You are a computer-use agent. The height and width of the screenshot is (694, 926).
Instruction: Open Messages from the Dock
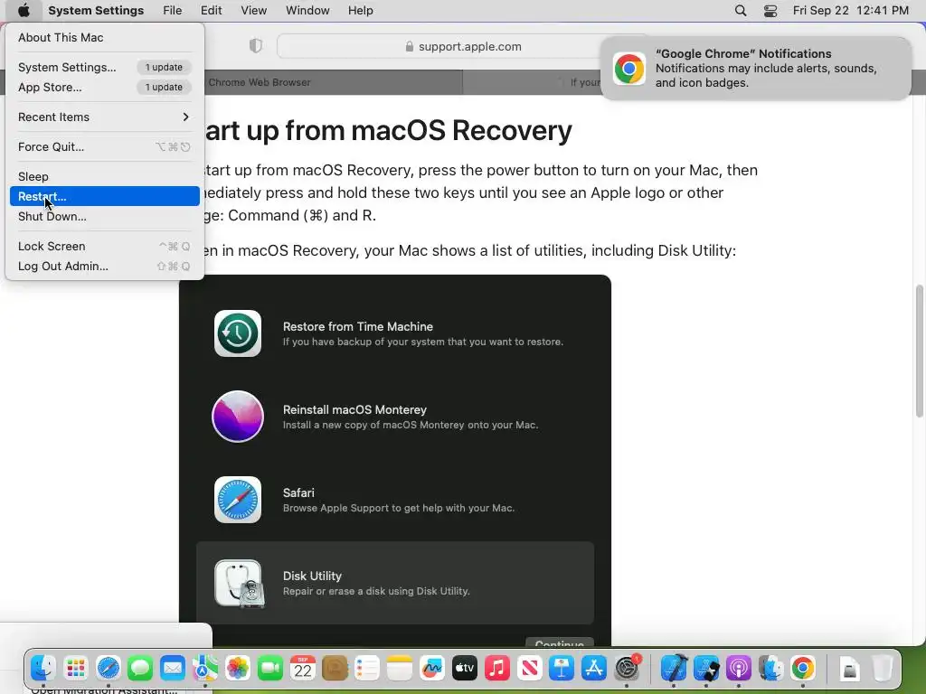[x=140, y=668]
